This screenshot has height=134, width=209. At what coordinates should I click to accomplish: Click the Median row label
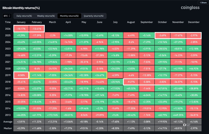pyautogui.click(x=8, y=129)
